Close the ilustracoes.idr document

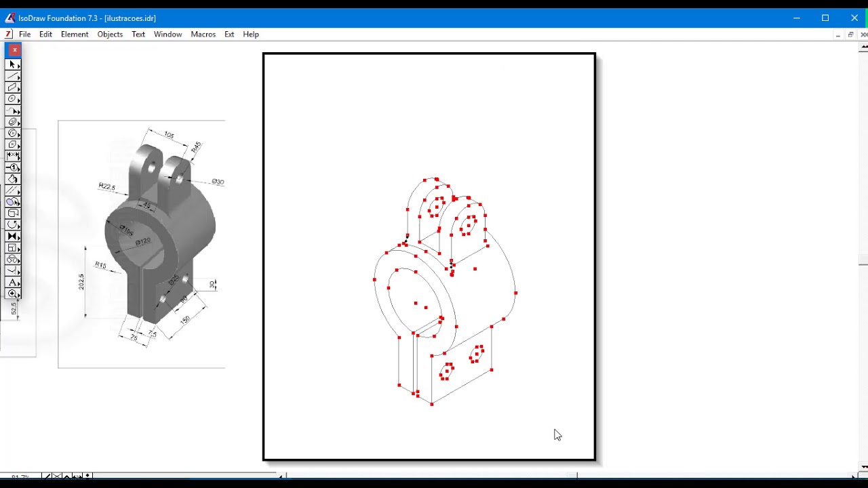pos(863,35)
